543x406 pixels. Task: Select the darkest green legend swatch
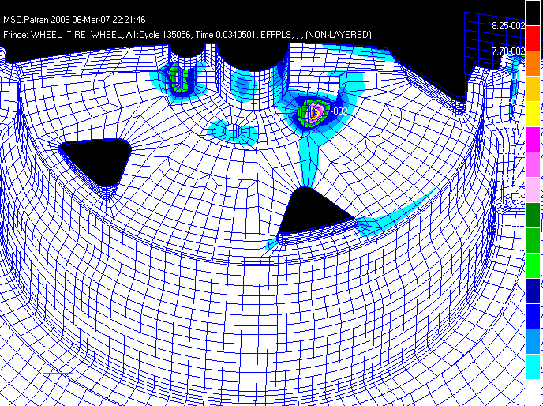[x=534, y=215]
